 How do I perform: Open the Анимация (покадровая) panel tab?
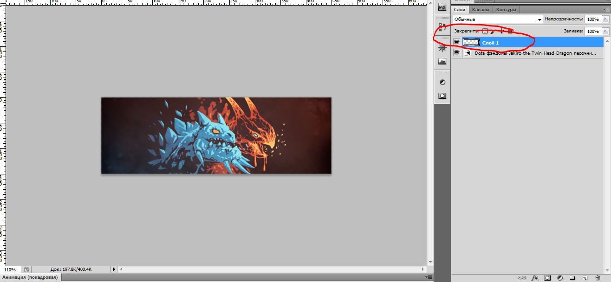31,277
